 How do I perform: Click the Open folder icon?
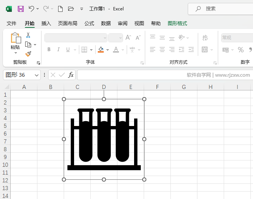pos(71,9)
